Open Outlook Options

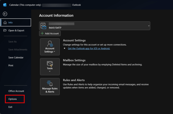coord(13,99)
